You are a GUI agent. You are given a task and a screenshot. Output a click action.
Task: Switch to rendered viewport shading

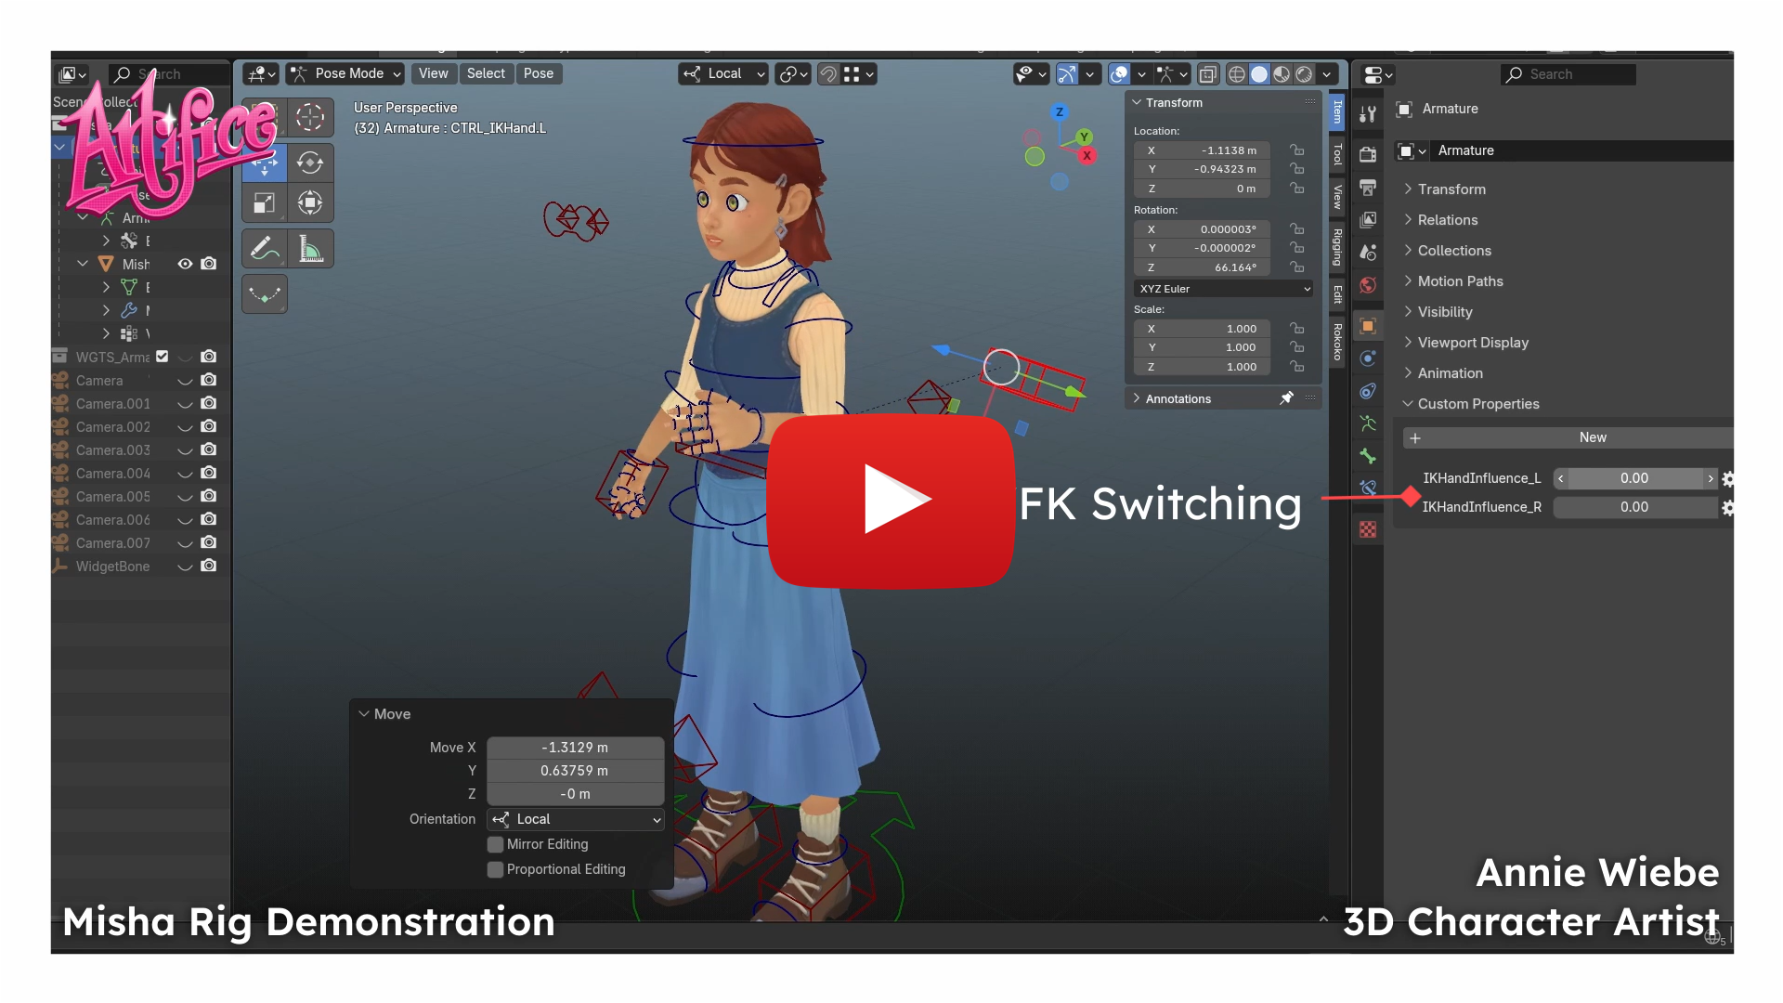(1304, 74)
